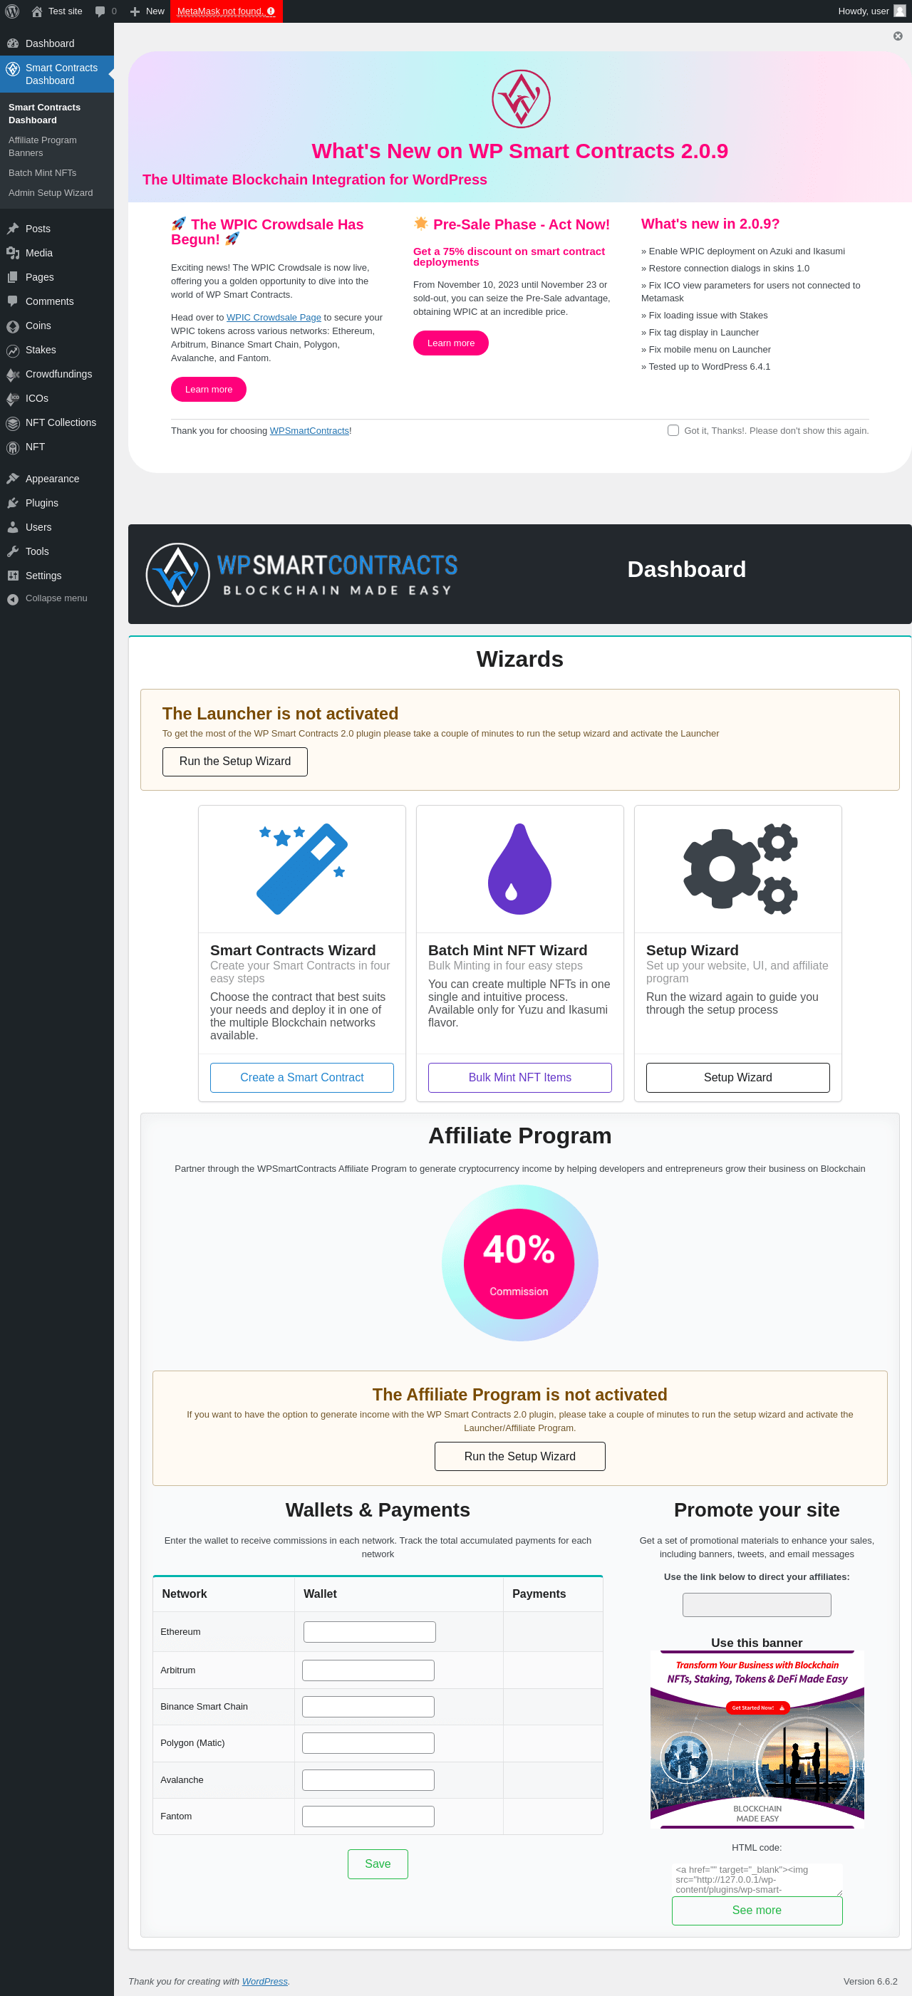Run the Setup Wizard in Affiliate notice
The image size is (912, 1996).
coord(520,1457)
